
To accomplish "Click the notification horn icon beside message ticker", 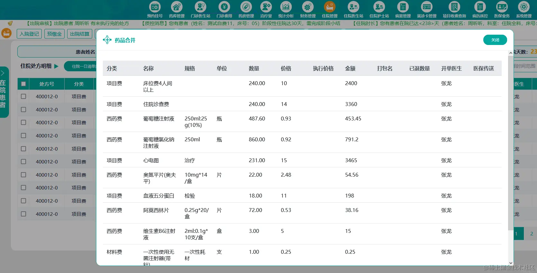I will tap(10, 23).
